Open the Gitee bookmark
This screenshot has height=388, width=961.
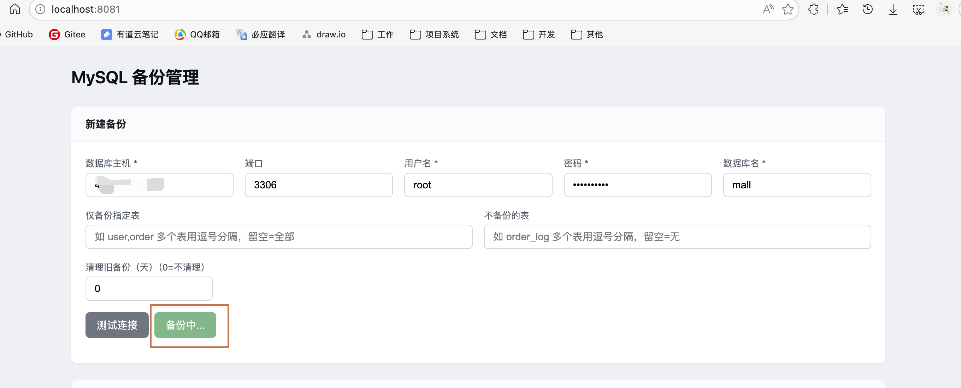coord(67,34)
